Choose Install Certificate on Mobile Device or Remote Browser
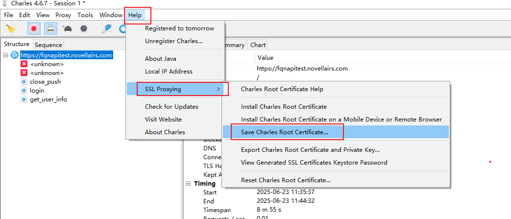 pos(336,119)
